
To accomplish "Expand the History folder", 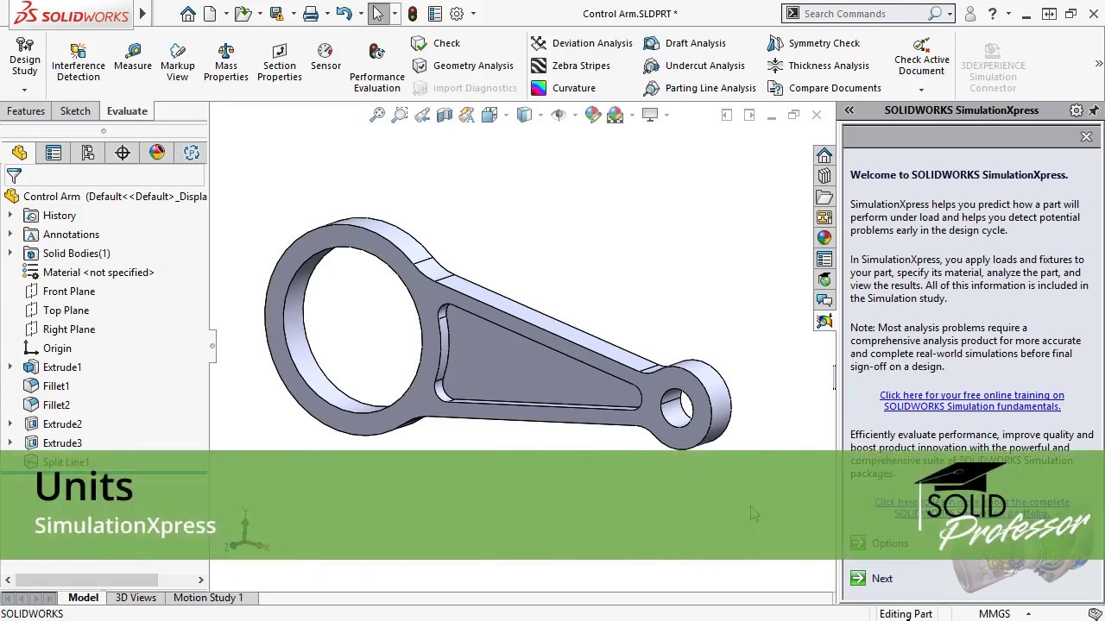I will coord(10,216).
